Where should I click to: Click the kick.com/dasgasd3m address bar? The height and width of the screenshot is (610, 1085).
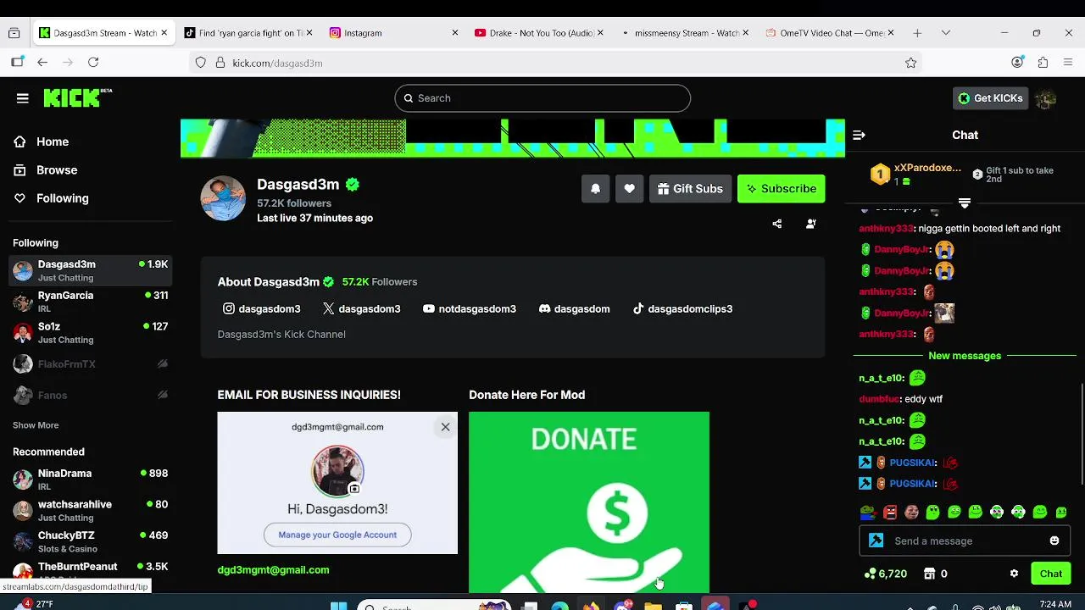click(x=555, y=63)
